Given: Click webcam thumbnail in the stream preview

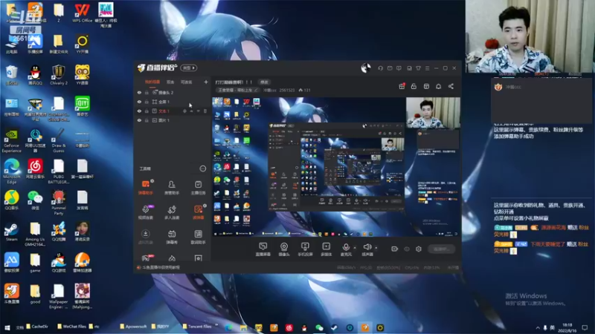Looking at the screenshot, I should point(433,113).
